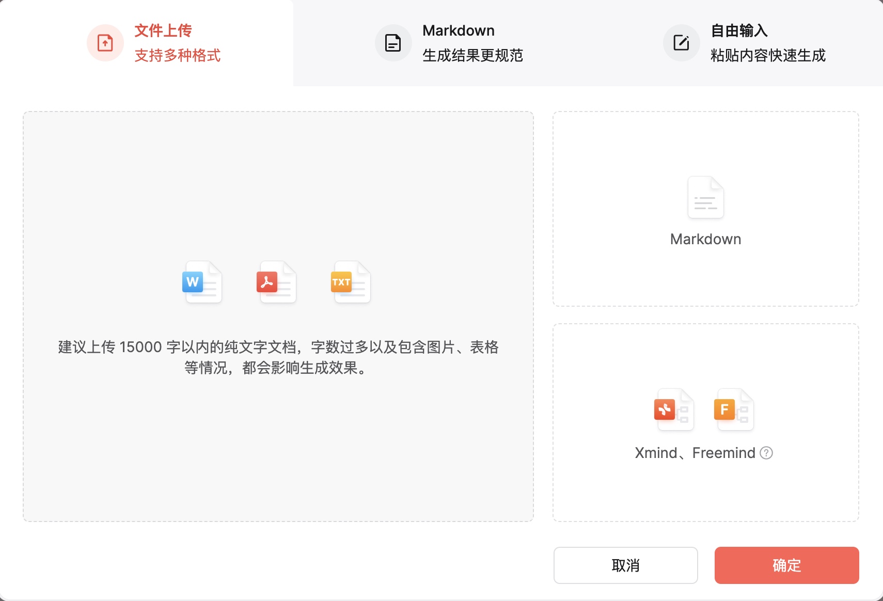
Task: Click the 取消 button
Action: 626,565
